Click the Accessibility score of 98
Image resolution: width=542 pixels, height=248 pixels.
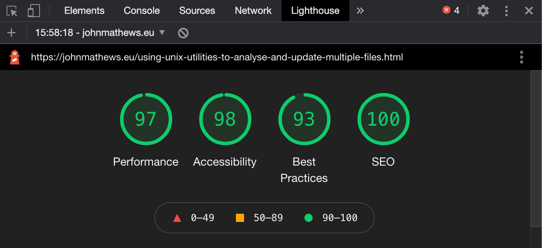point(225,119)
